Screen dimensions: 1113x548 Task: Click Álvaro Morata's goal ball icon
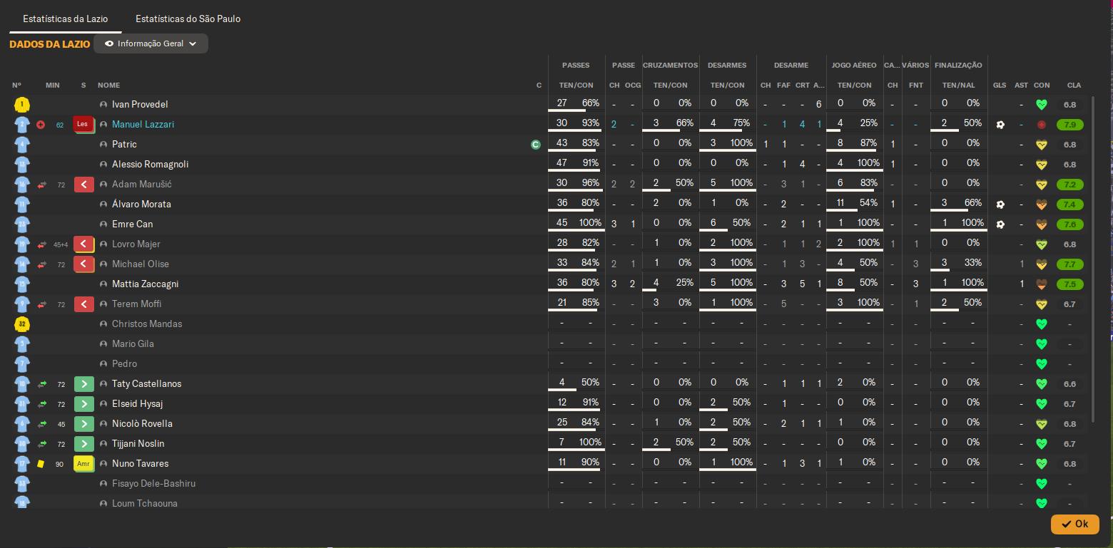click(x=1000, y=205)
